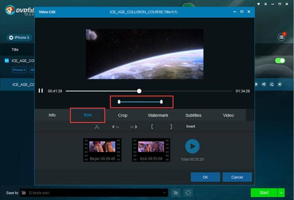Image resolution: width=294 pixels, height=200 pixels.
Task: Select the right trim handle marker
Action: (161, 102)
